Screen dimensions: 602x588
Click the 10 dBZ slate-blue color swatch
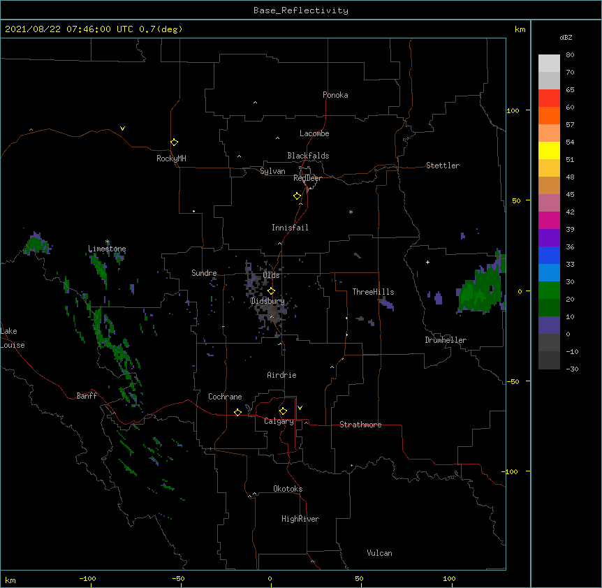(549, 325)
